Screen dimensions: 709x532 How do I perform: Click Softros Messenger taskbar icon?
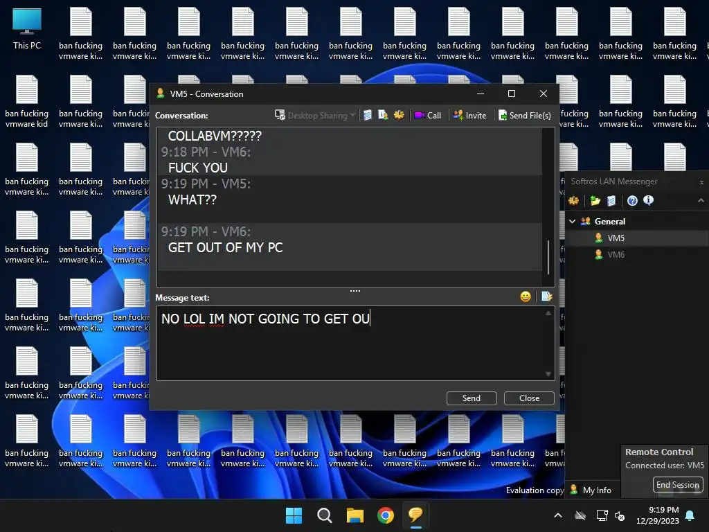[x=416, y=515]
